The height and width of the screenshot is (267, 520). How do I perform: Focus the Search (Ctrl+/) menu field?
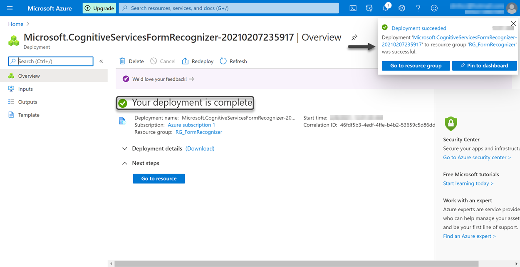coord(51,61)
